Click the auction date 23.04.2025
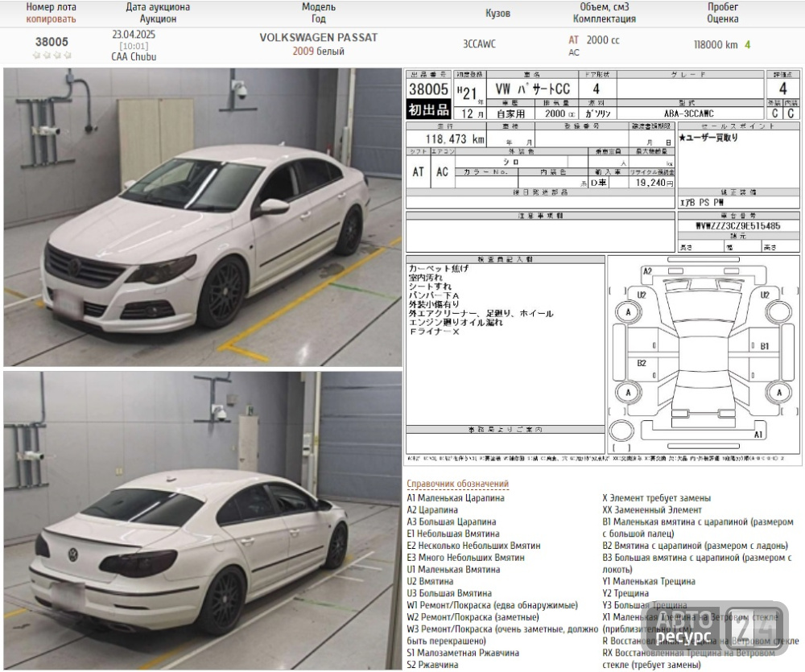The image size is (805, 672). tap(134, 35)
